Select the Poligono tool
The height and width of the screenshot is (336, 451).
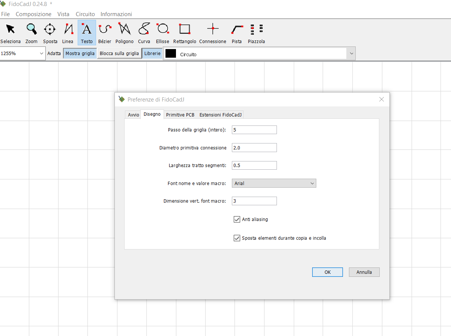pyautogui.click(x=125, y=32)
